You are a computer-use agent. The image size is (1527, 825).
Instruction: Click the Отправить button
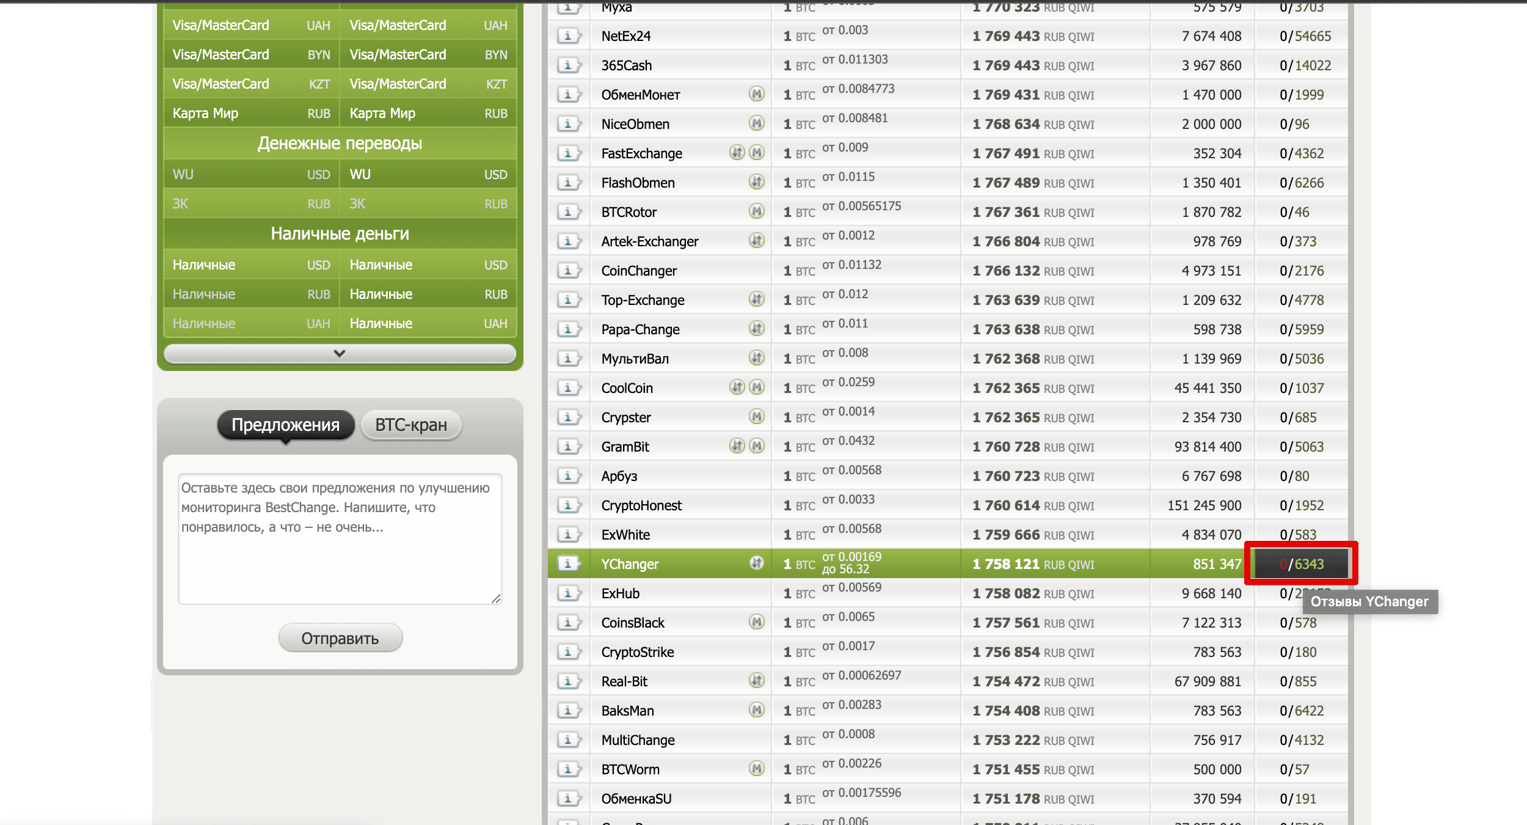tap(340, 638)
